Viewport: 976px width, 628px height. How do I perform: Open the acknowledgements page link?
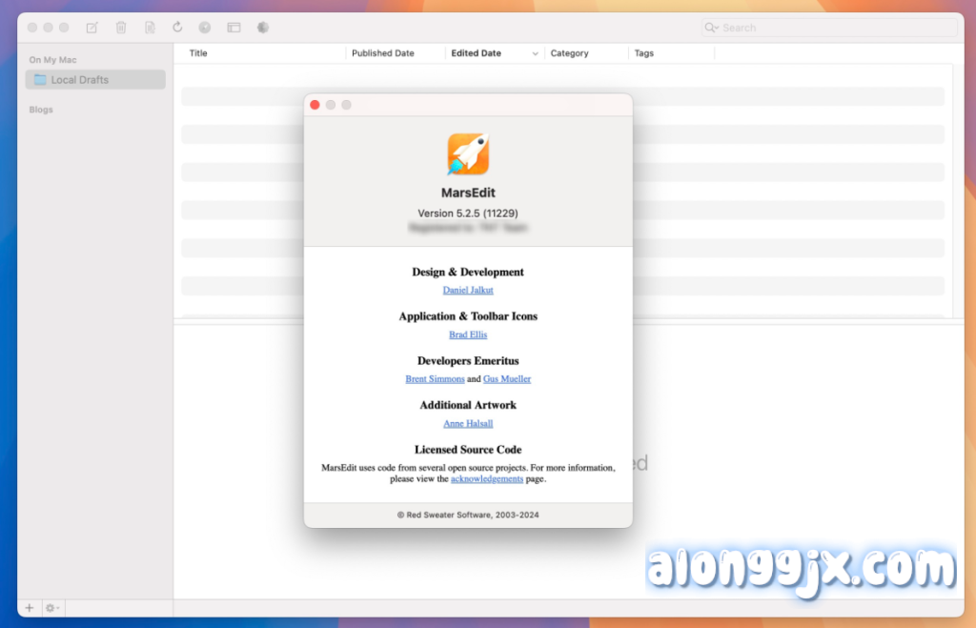tap(487, 479)
